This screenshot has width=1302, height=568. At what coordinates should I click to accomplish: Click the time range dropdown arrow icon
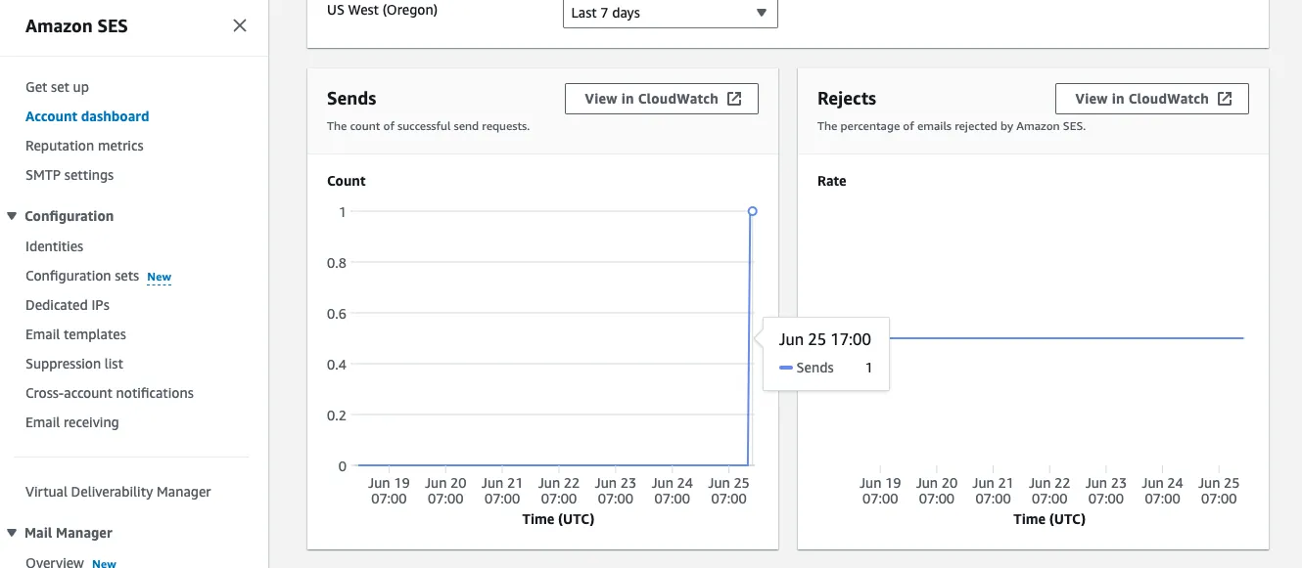pos(762,14)
